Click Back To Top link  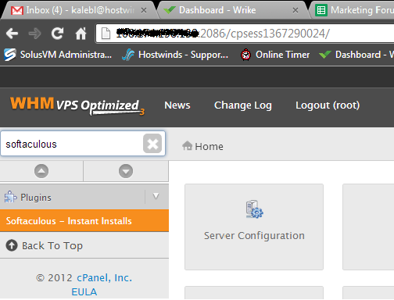[52, 245]
